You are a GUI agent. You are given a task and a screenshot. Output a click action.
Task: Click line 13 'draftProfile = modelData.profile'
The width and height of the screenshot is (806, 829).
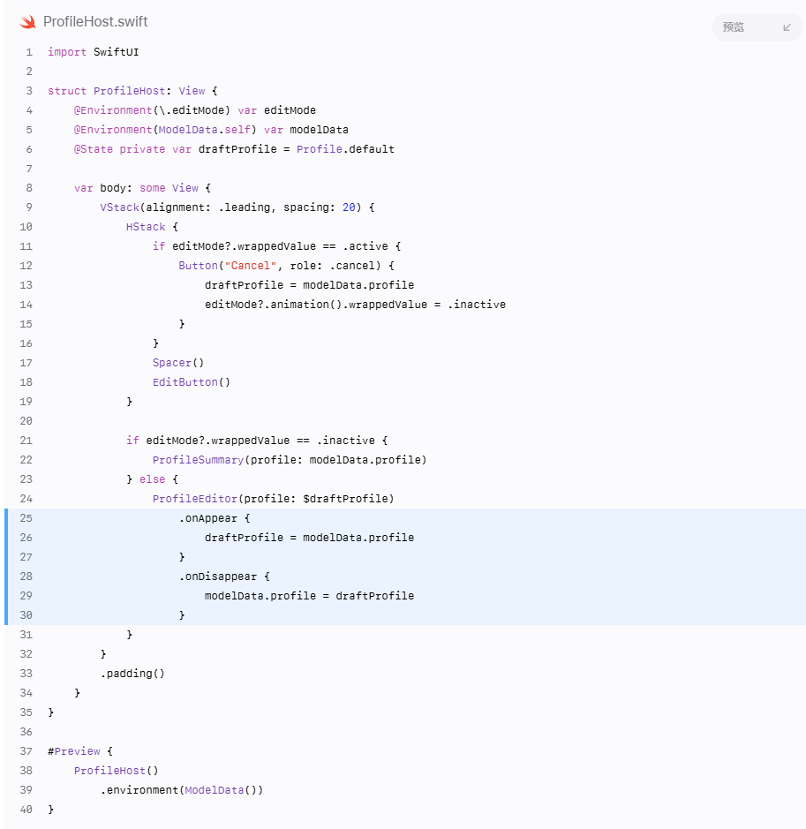309,285
